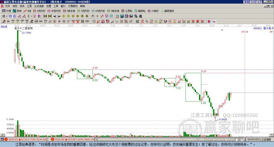Jump to first bar icon
The image size is (274, 147).
(45, 16)
